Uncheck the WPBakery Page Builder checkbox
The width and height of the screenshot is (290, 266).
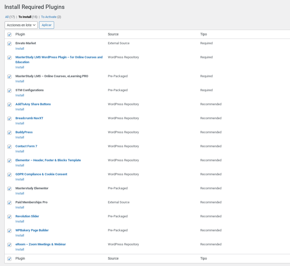[x=9, y=231]
